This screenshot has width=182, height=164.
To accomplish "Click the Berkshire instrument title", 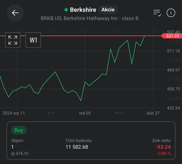I will tap(83, 10).
